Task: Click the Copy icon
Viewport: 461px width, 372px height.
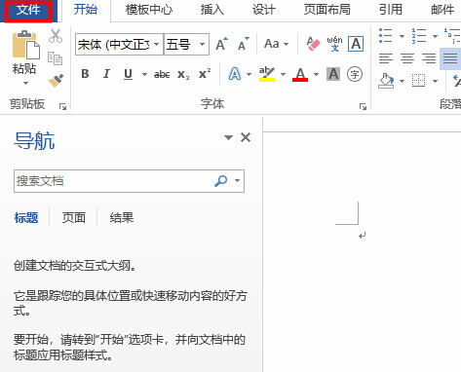Action: (x=55, y=58)
